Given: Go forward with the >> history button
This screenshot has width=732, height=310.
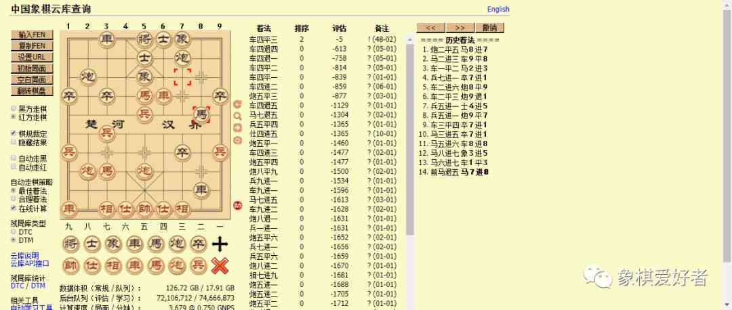Looking at the screenshot, I should [x=460, y=28].
